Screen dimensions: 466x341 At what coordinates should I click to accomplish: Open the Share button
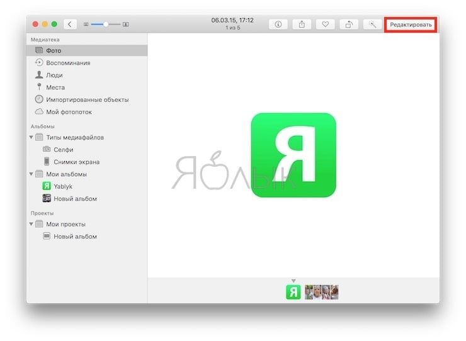click(302, 25)
